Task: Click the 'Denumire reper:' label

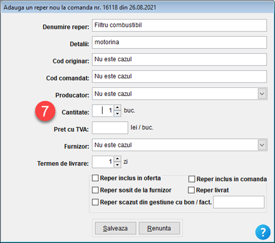Action: 66,27
